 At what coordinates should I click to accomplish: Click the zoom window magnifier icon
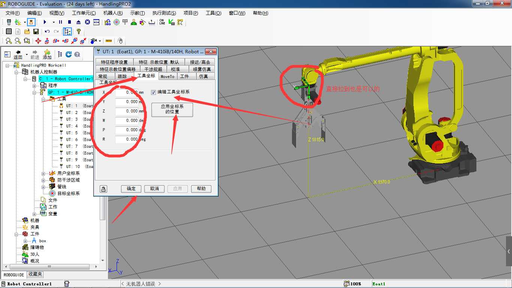[27, 41]
